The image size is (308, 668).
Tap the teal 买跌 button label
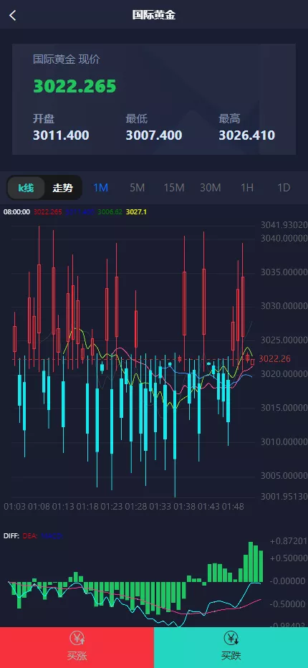point(231,656)
